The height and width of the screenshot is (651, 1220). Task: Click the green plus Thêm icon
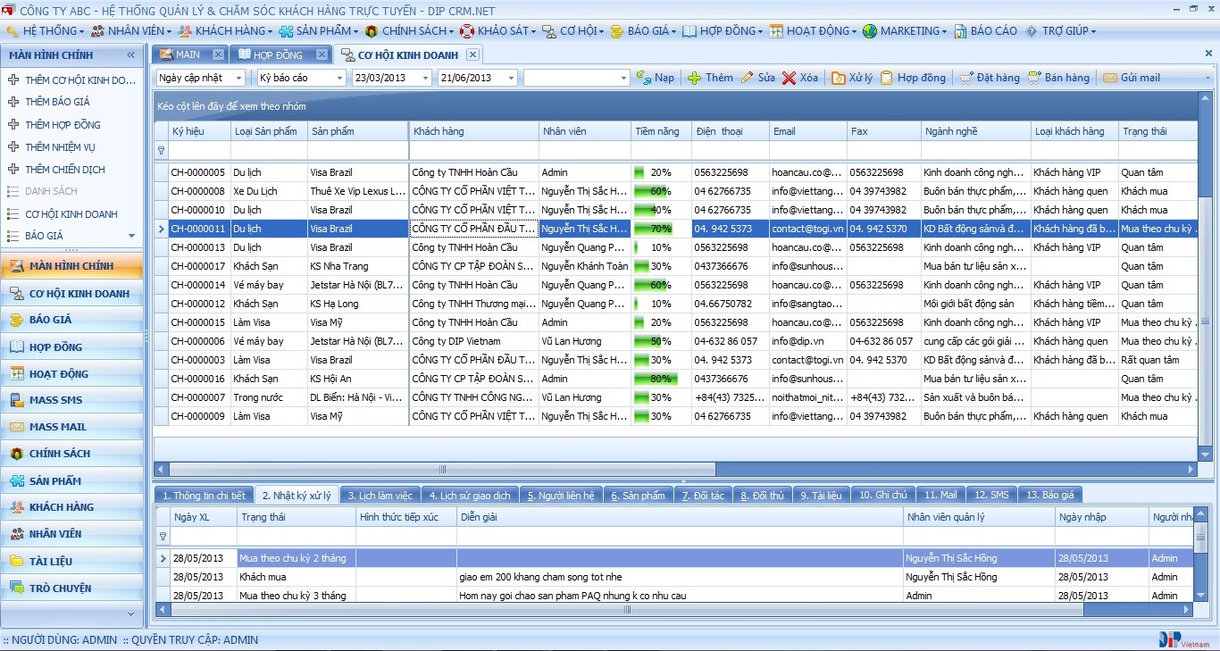click(x=694, y=78)
